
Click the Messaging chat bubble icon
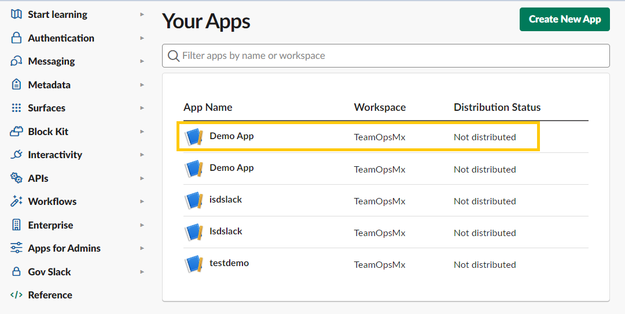[x=16, y=61]
